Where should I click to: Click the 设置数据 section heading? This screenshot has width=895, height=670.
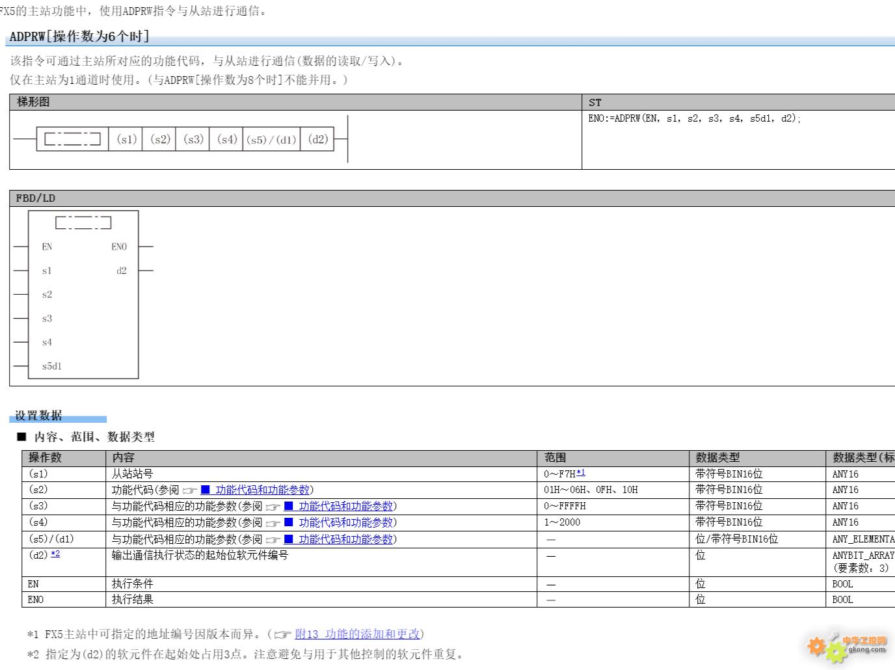(x=39, y=416)
